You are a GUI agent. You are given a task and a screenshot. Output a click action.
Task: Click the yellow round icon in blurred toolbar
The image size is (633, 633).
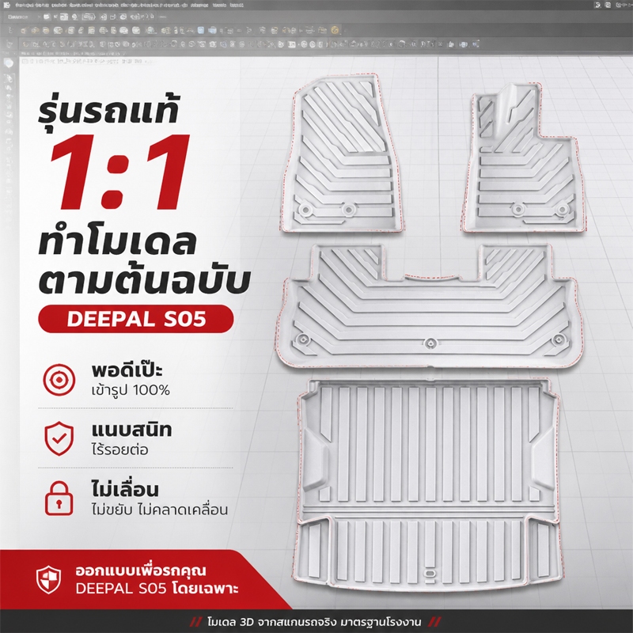[334, 30]
